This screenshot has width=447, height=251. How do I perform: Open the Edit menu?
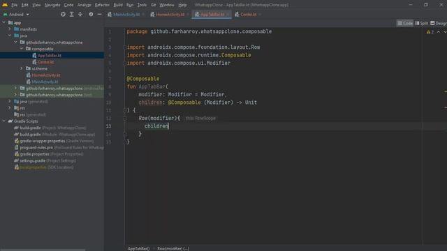[25, 5]
